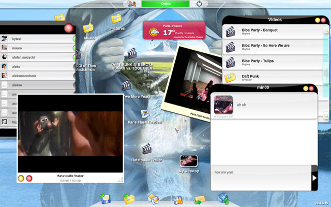
Task: Select contact alekso in the list
Action: (x=38, y=85)
